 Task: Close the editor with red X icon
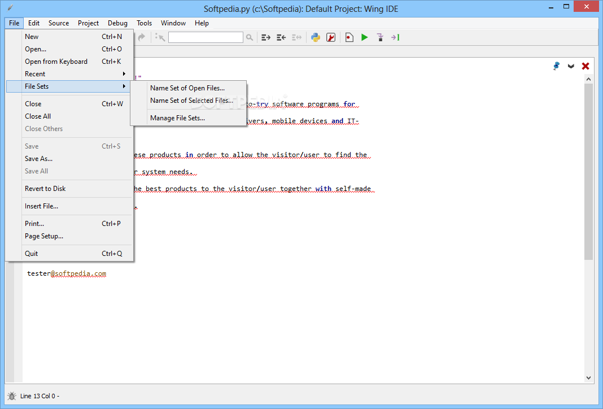click(585, 66)
